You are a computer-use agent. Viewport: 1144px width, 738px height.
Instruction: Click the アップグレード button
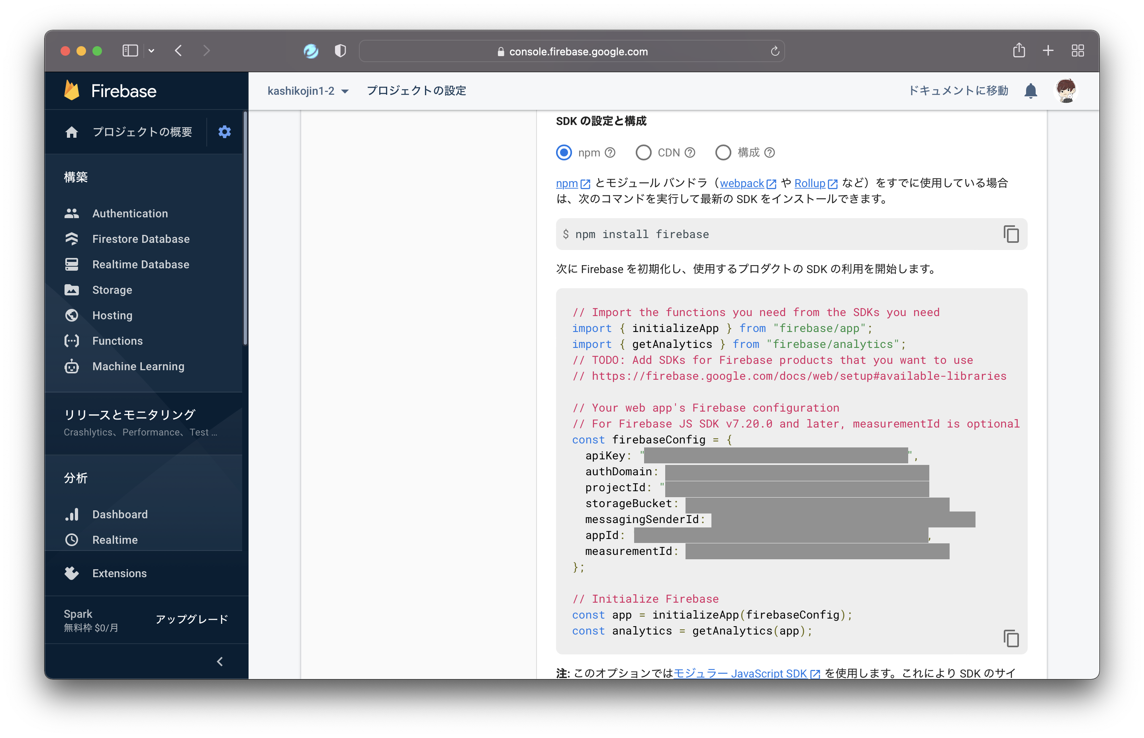point(192,619)
